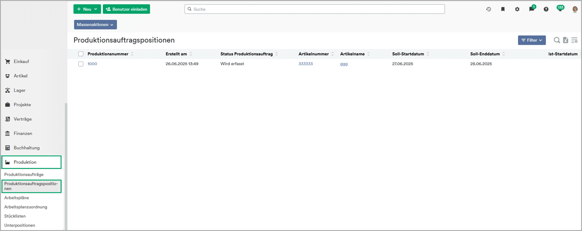Tick the select-all checkbox in table header
582x231 pixels.
tap(81, 54)
